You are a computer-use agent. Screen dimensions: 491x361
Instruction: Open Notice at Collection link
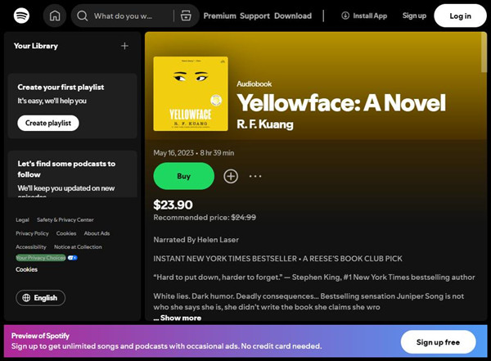coord(78,247)
